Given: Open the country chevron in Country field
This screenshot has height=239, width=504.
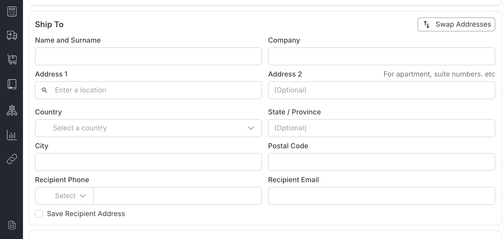Looking at the screenshot, I should coord(251,128).
